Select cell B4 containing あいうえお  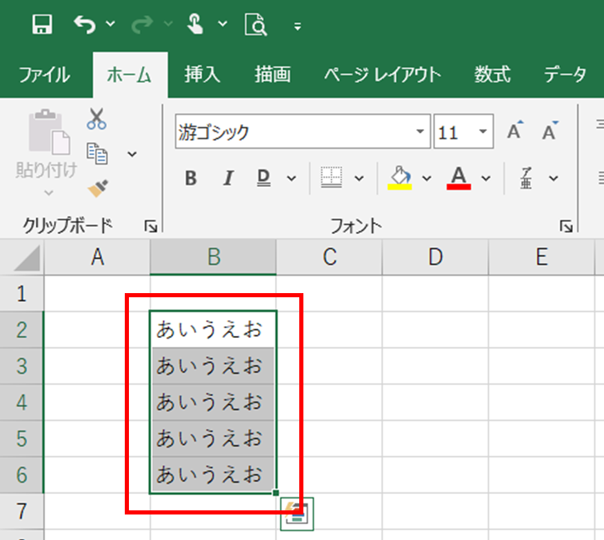(212, 402)
